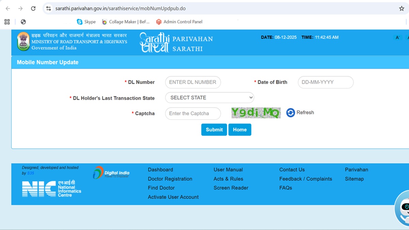Click the Enter the Captcha text box
Viewport: 409px width, 230px height.
193,113
